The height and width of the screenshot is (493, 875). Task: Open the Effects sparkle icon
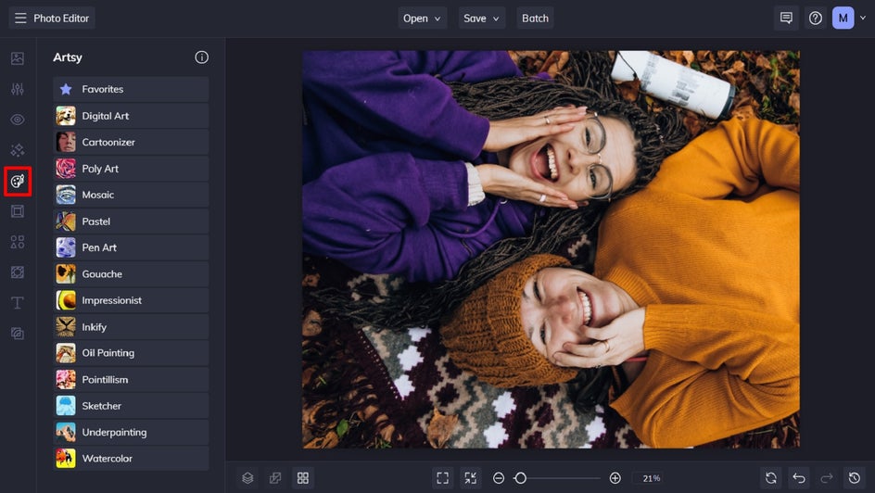point(18,149)
